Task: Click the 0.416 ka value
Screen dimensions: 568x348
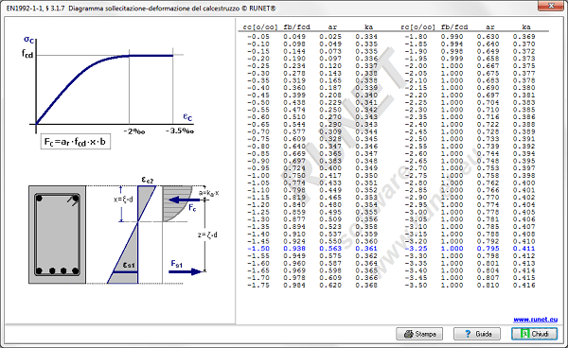Action: pos(524,285)
